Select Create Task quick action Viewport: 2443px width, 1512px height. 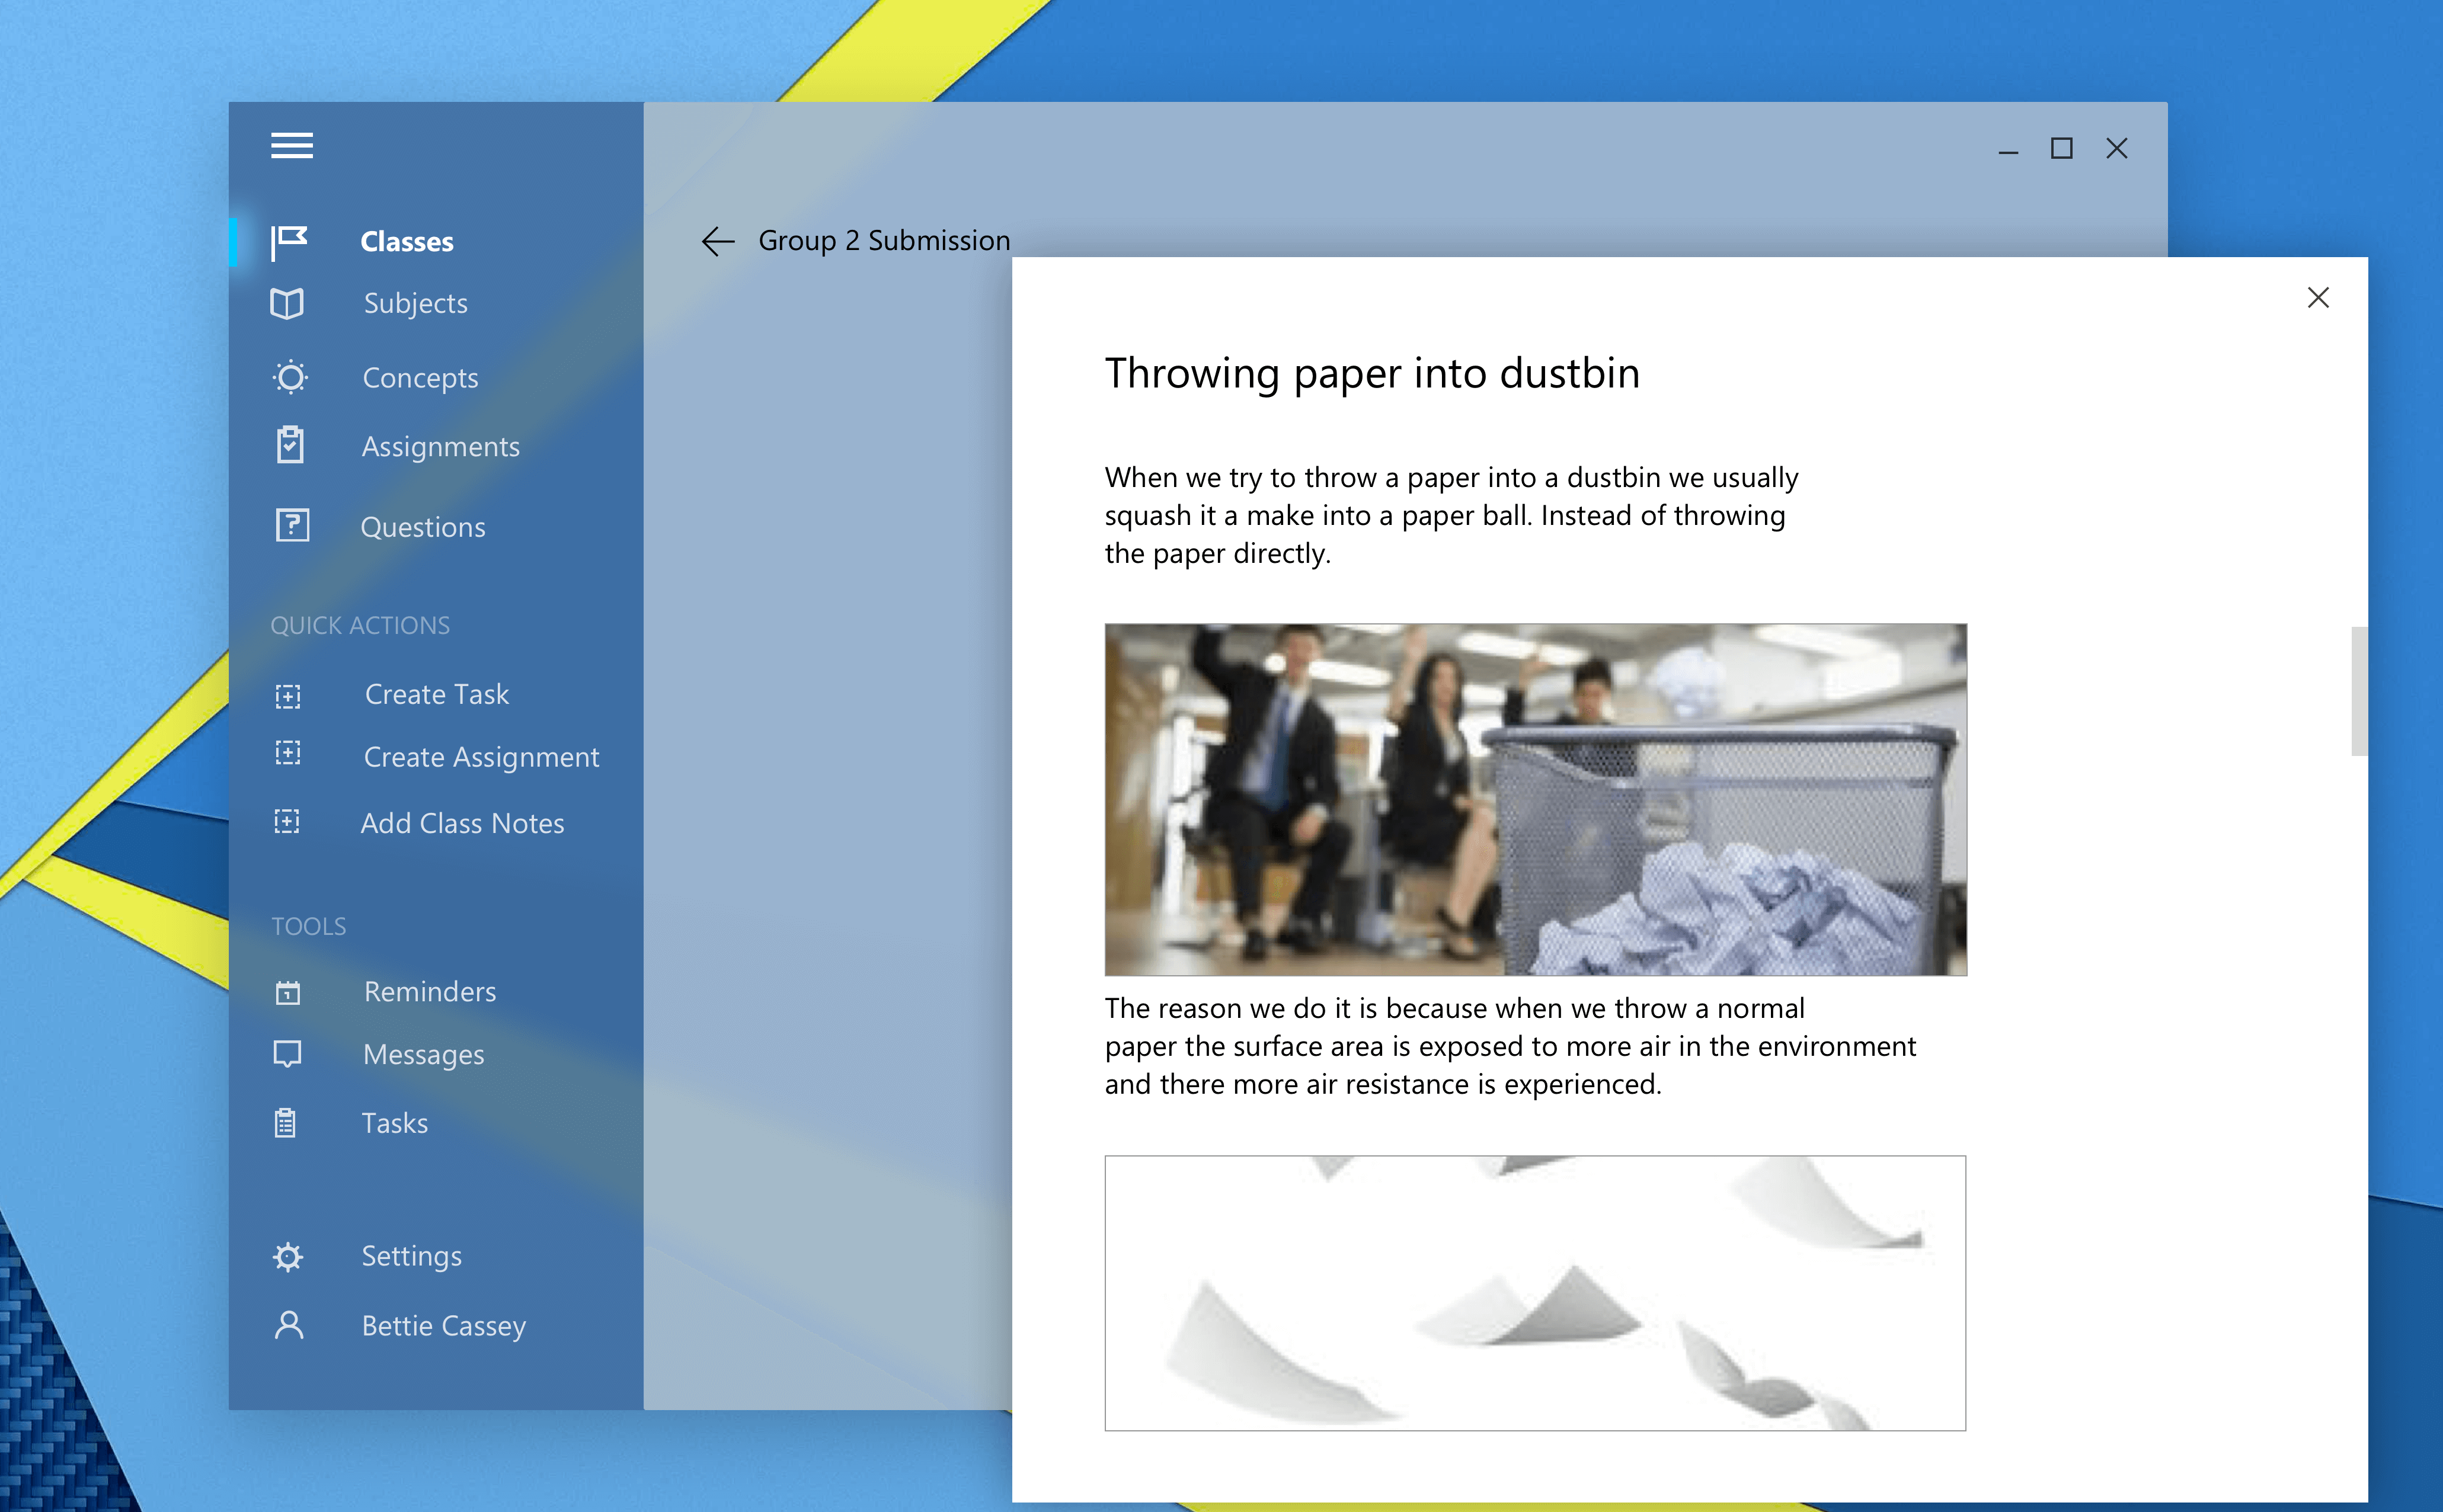click(x=436, y=694)
